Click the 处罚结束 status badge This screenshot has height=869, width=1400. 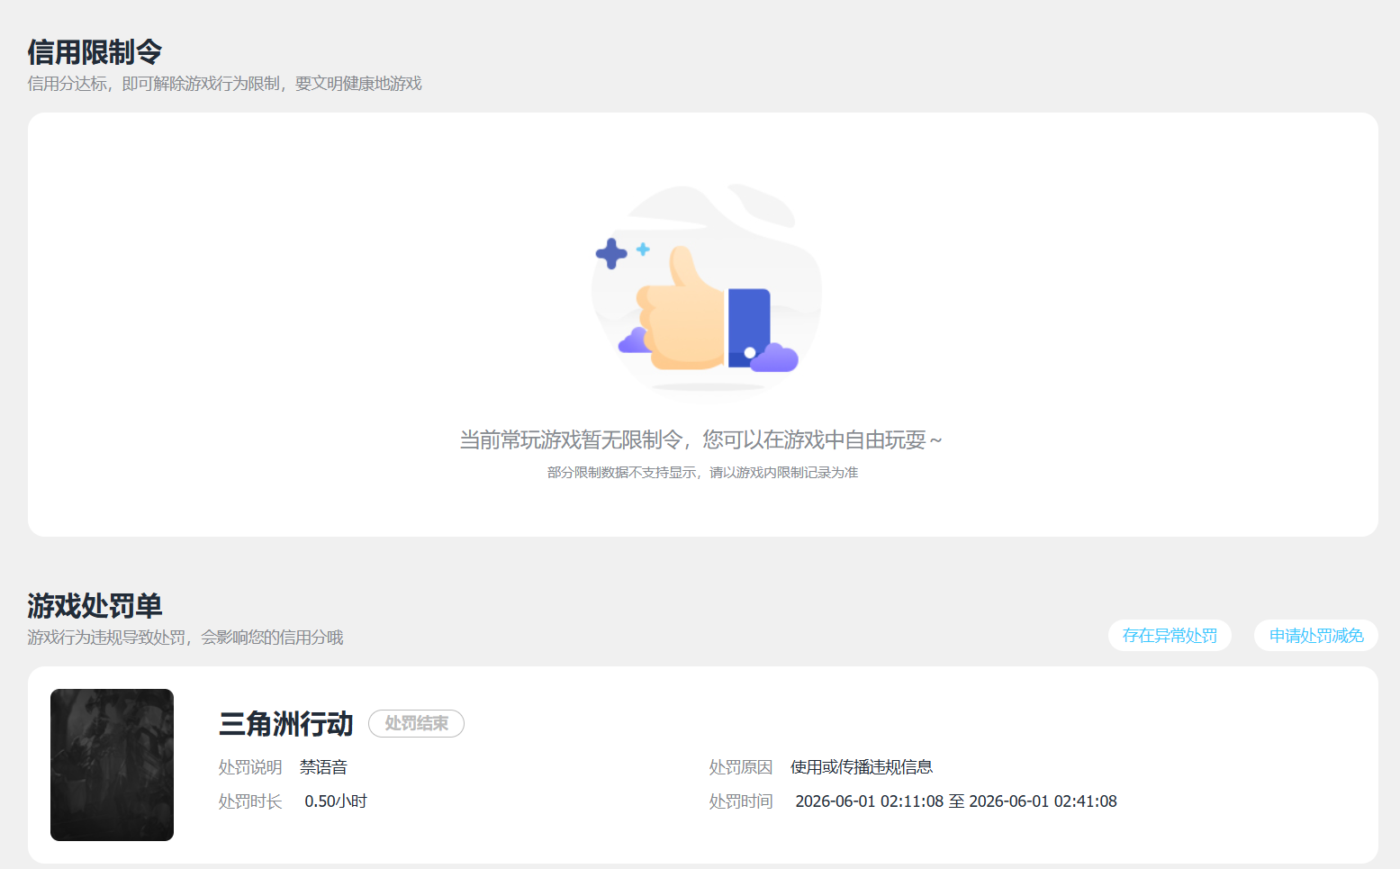pos(416,723)
